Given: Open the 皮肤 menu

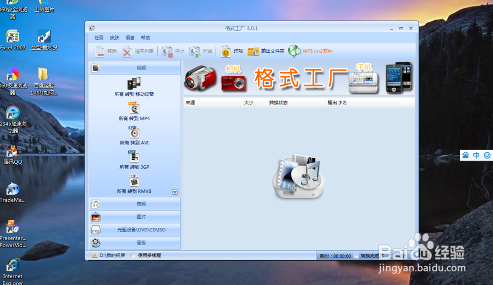Looking at the screenshot, I should 114,38.
